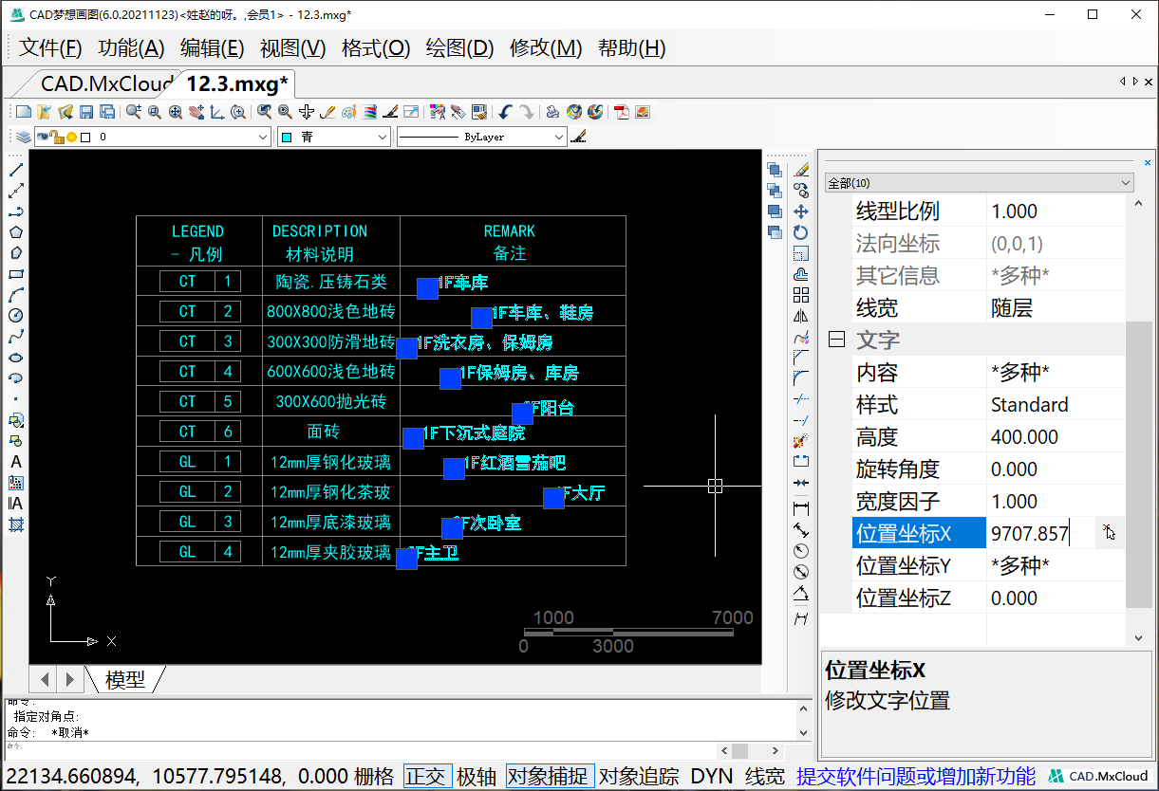Open the 视图(V) menu
This screenshot has height=791, width=1159.
pyautogui.click(x=293, y=48)
